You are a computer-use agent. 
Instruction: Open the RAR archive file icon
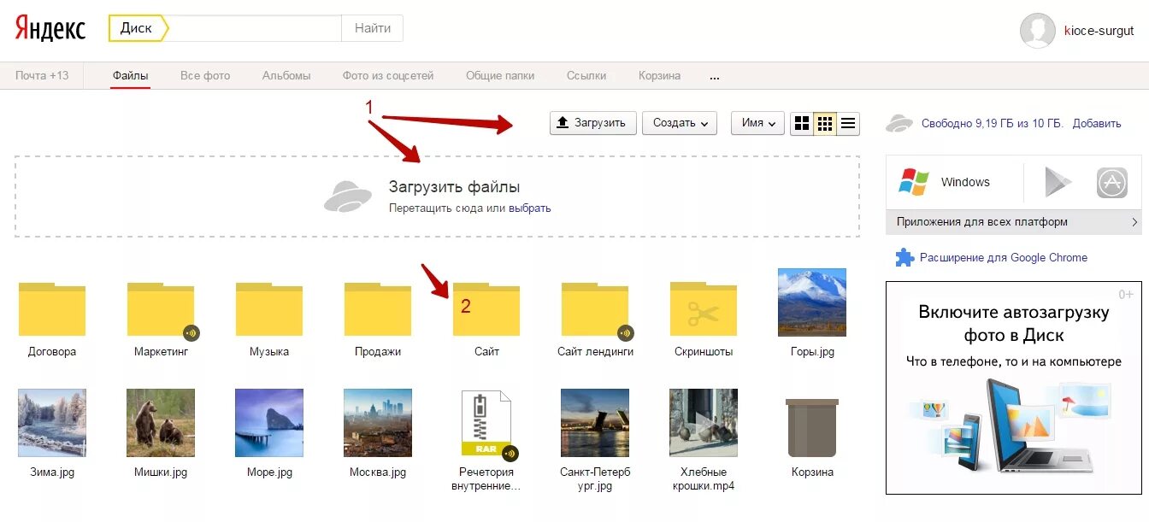coord(486,424)
